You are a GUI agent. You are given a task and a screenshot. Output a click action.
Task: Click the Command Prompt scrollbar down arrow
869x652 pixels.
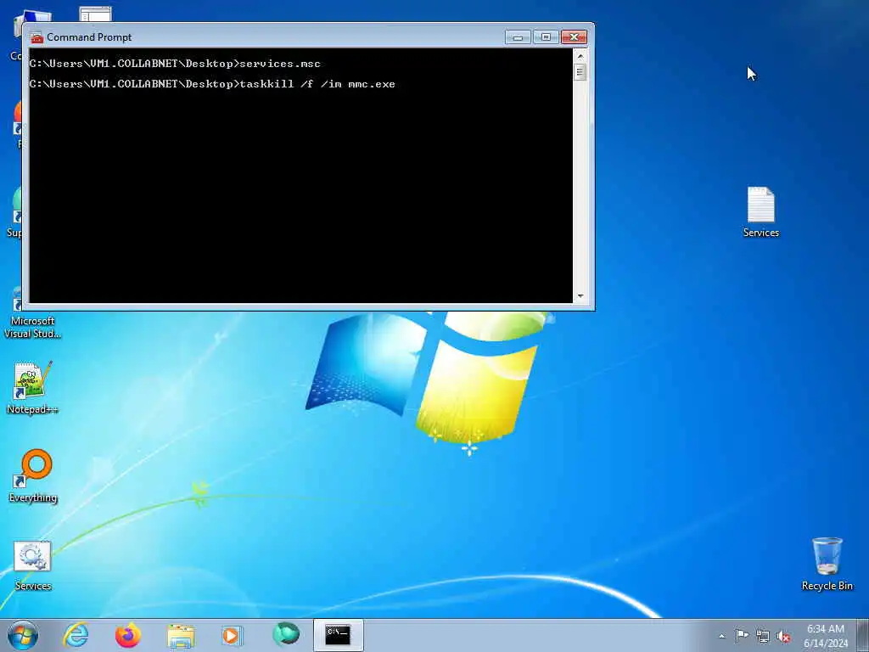(x=580, y=296)
